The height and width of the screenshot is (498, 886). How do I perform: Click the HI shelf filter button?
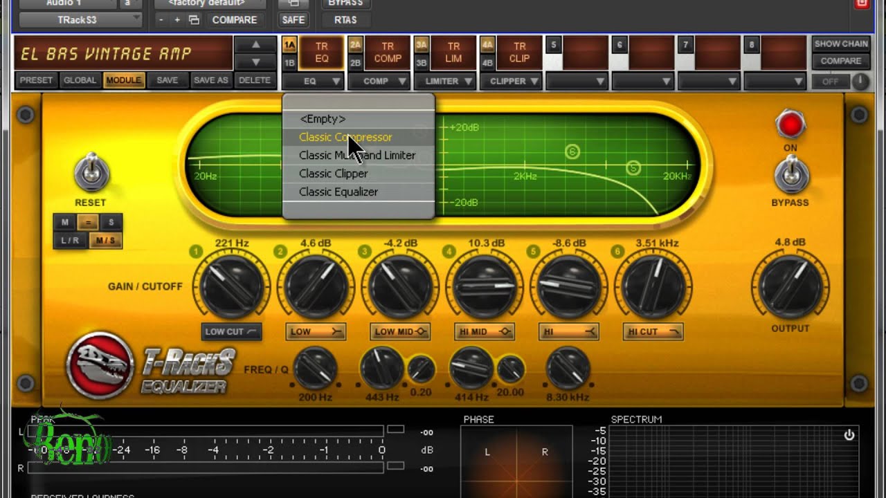tap(569, 332)
